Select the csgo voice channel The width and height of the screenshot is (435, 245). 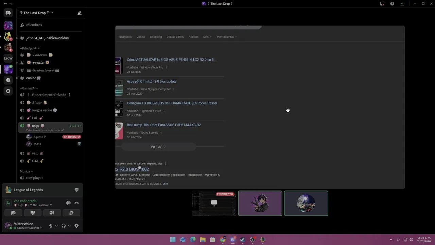click(50, 127)
